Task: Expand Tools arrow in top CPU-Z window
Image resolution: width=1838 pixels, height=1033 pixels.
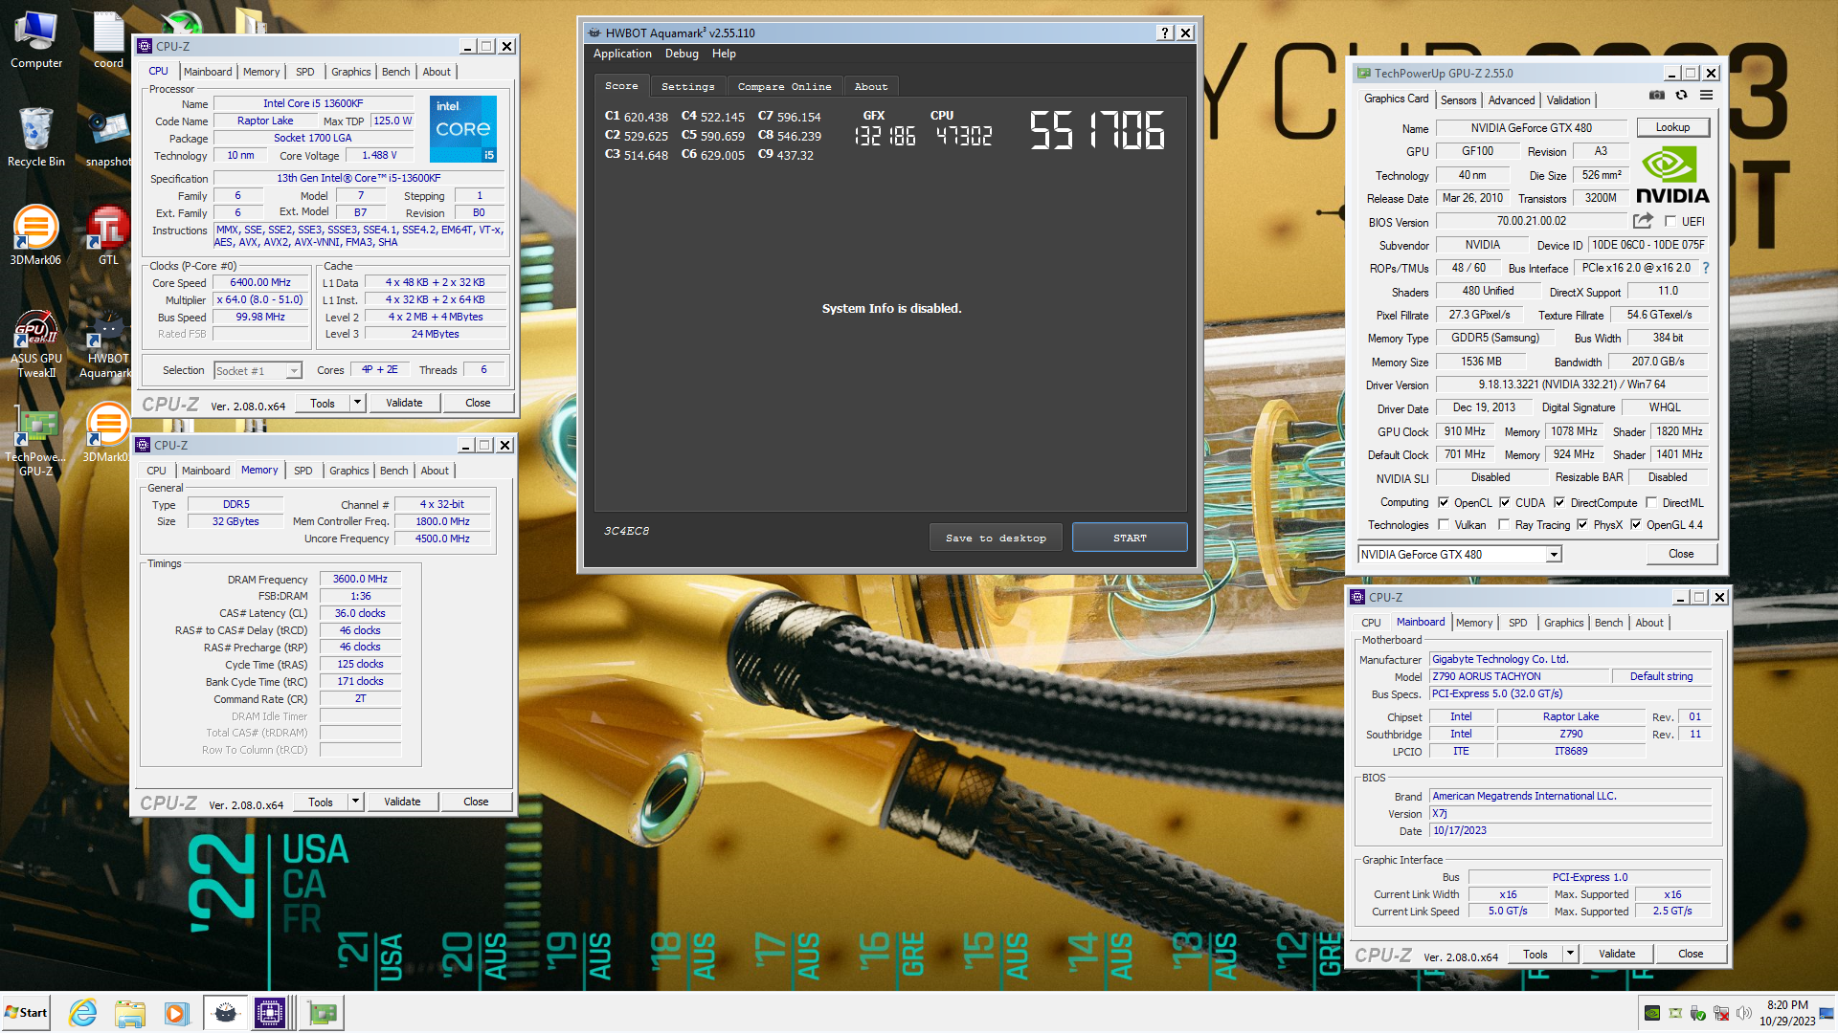Action: [357, 403]
